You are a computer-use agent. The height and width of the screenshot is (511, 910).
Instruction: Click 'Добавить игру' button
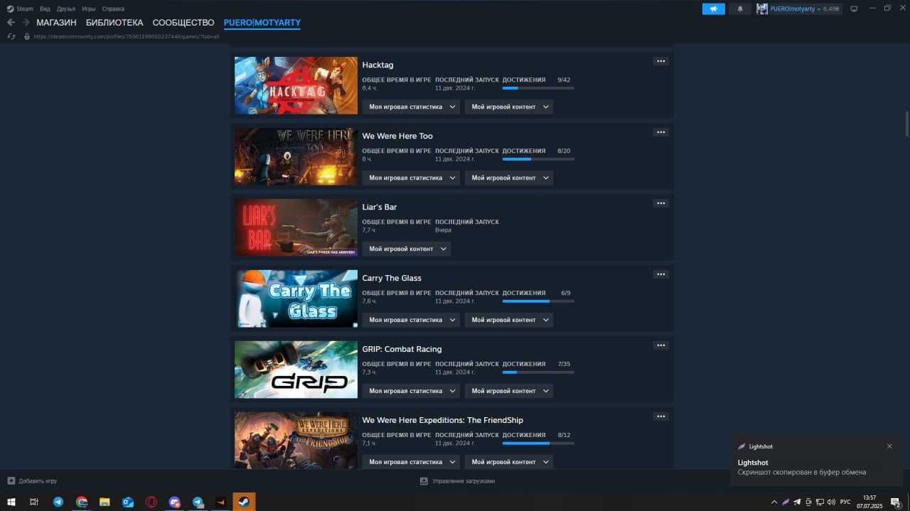point(32,481)
